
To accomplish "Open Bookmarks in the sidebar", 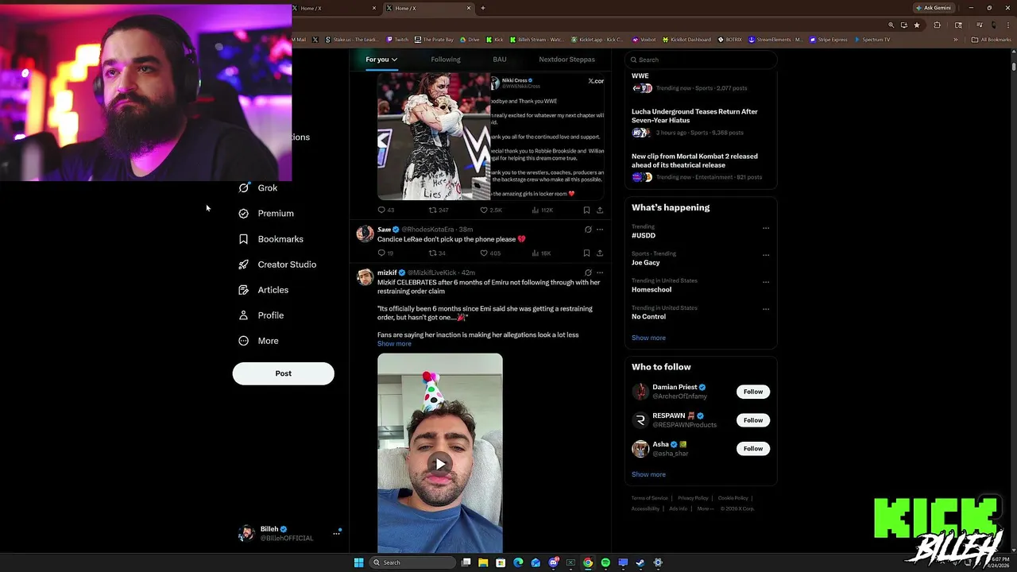I will pyautogui.click(x=272, y=239).
